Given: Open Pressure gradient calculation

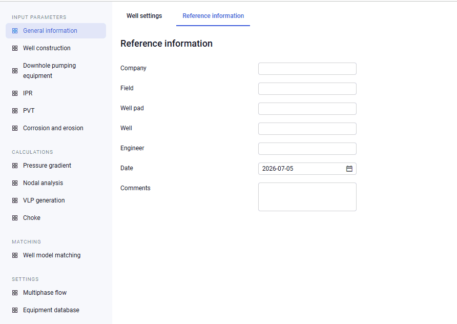Looking at the screenshot, I should tap(47, 166).
